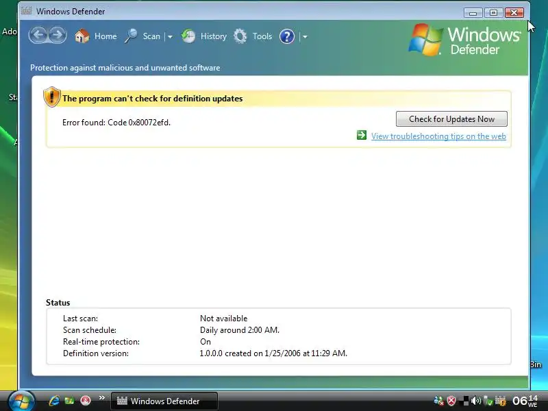
Task: Close the Windows Defender window
Action: 514,13
